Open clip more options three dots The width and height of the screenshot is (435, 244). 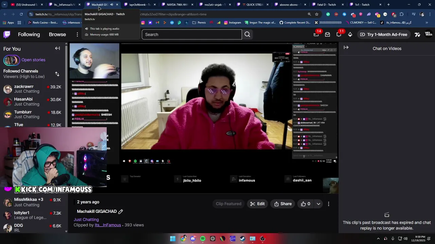pyautogui.click(x=328, y=204)
